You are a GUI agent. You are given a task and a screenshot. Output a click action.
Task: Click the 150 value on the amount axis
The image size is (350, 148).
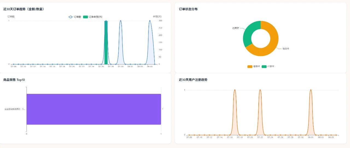click(161, 42)
